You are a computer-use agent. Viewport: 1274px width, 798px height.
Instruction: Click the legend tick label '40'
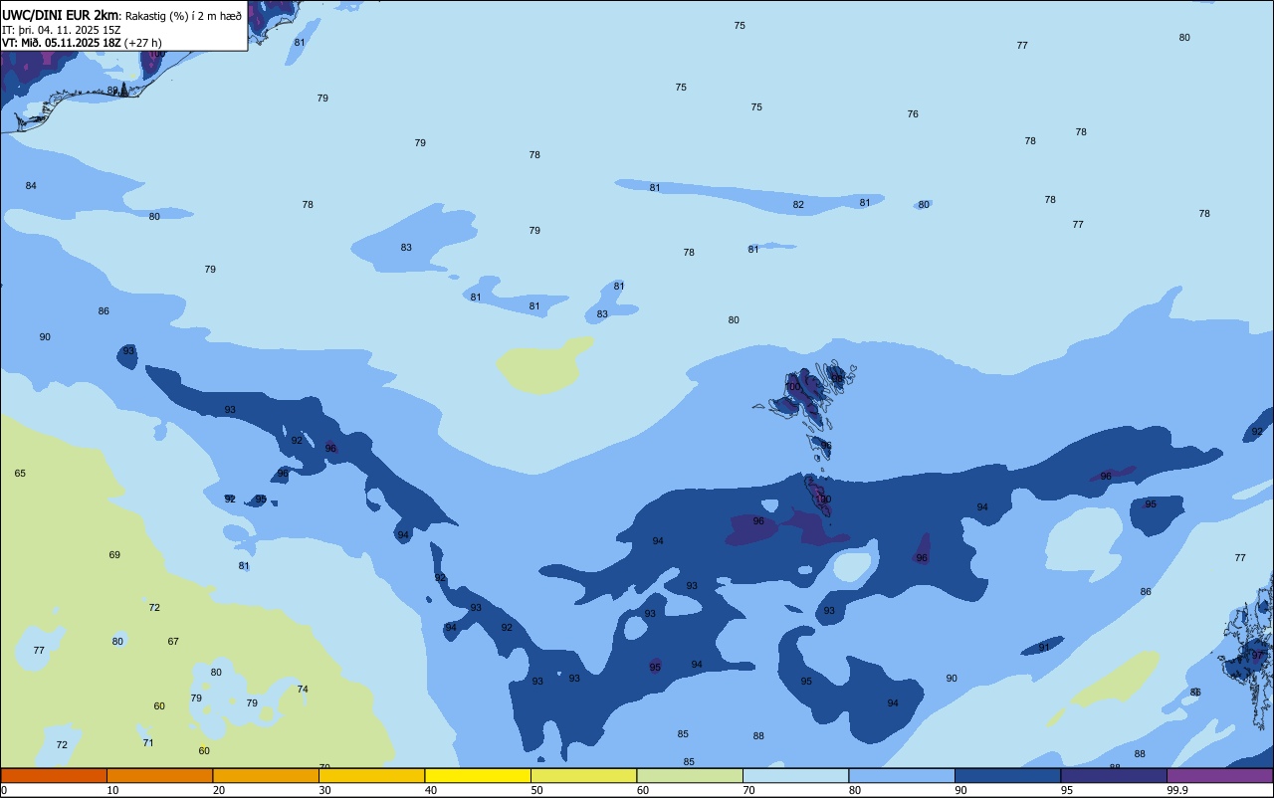(431, 790)
